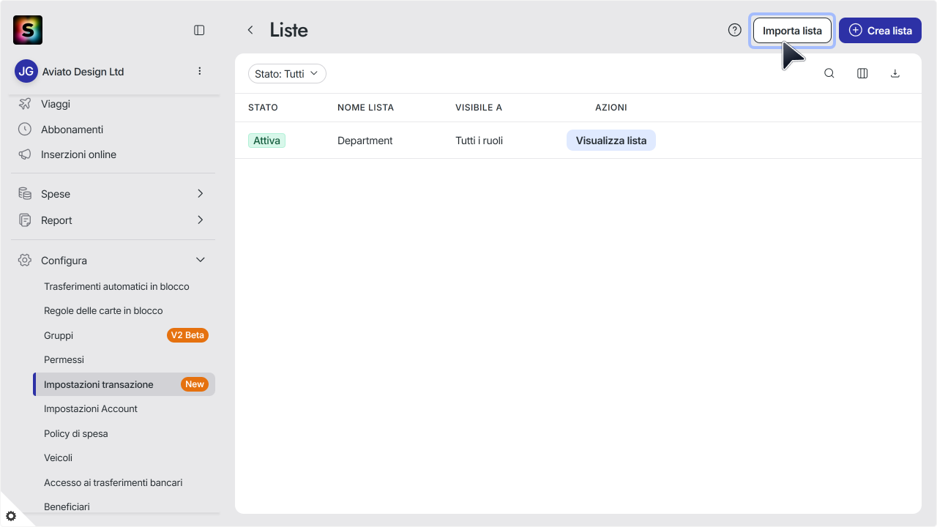Collapse the sidebar panel icon
937x527 pixels.
pos(199,30)
